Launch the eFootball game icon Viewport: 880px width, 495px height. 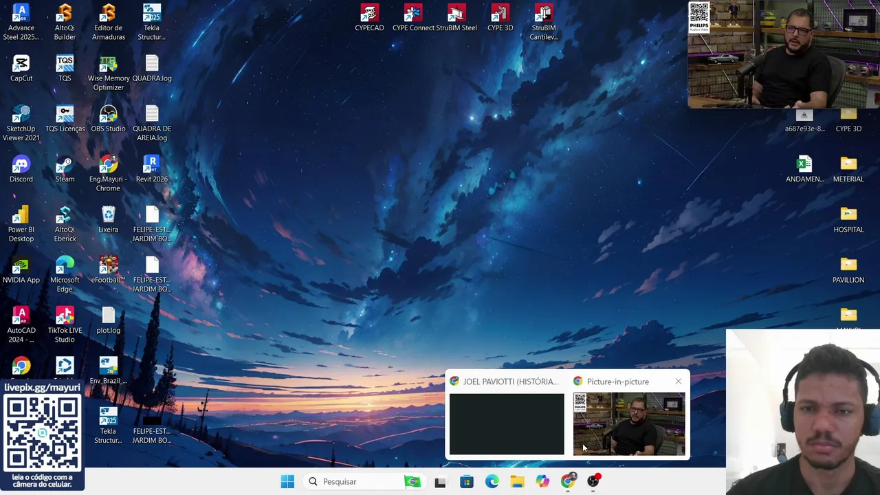[x=108, y=270]
